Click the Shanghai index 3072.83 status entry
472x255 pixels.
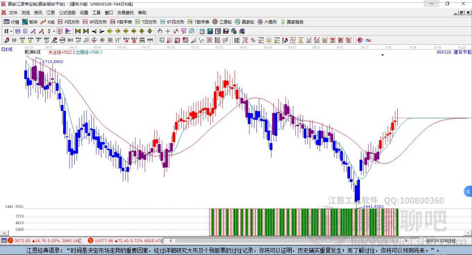pyautogui.click(x=45, y=241)
